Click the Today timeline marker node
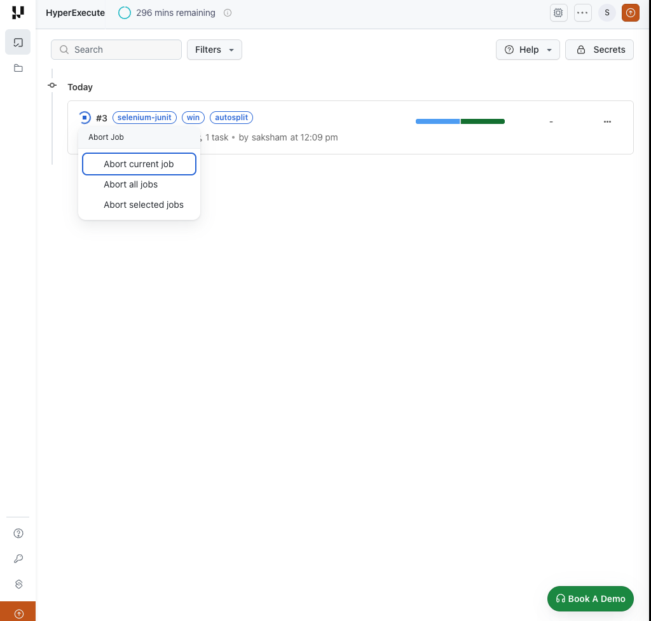This screenshot has height=621, width=651. pos(52,86)
